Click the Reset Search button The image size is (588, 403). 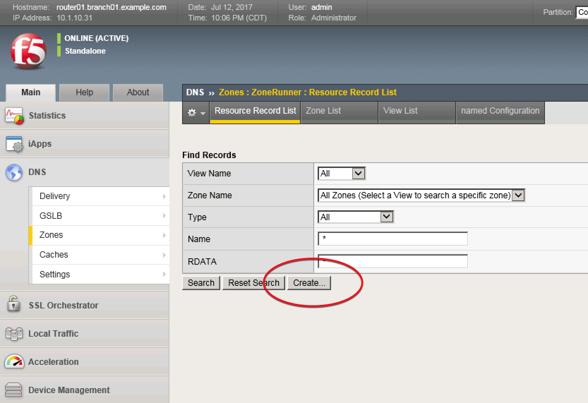pyautogui.click(x=254, y=283)
